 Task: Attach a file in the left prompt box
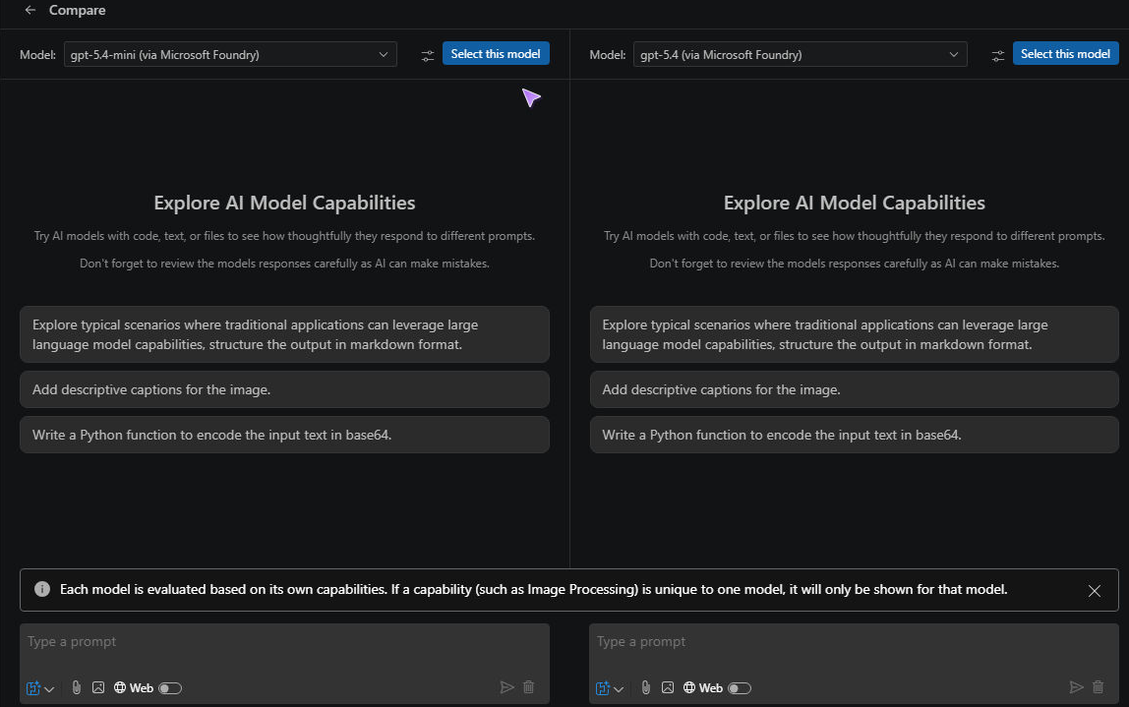77,687
